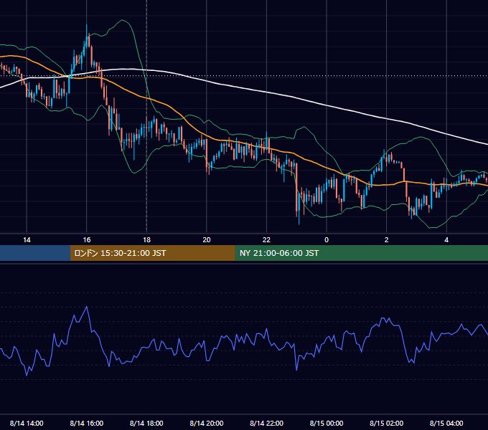Click the 8/14 14:00 label on indicator axis
Screen dimensions: 488x430
click(27, 423)
